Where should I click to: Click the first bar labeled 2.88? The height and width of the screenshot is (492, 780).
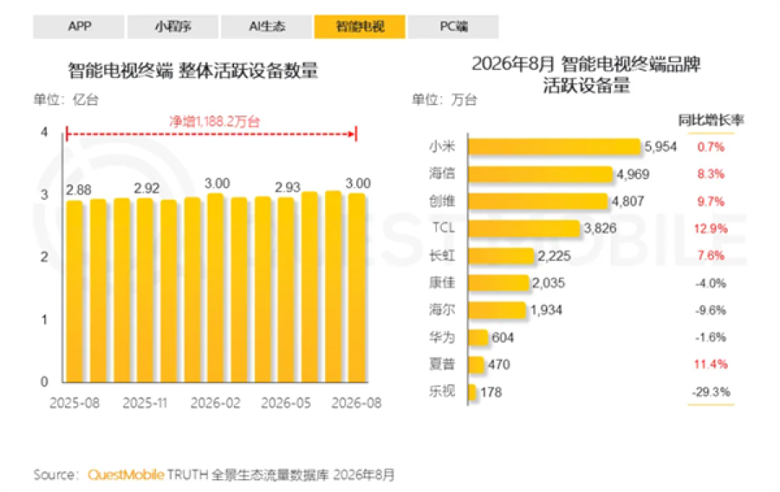pos(74,291)
